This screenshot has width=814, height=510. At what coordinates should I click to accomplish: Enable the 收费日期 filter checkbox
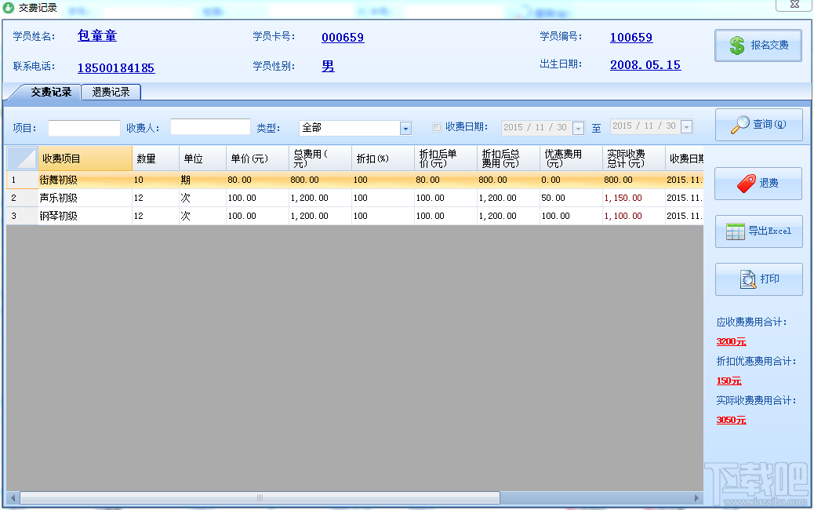(x=437, y=127)
